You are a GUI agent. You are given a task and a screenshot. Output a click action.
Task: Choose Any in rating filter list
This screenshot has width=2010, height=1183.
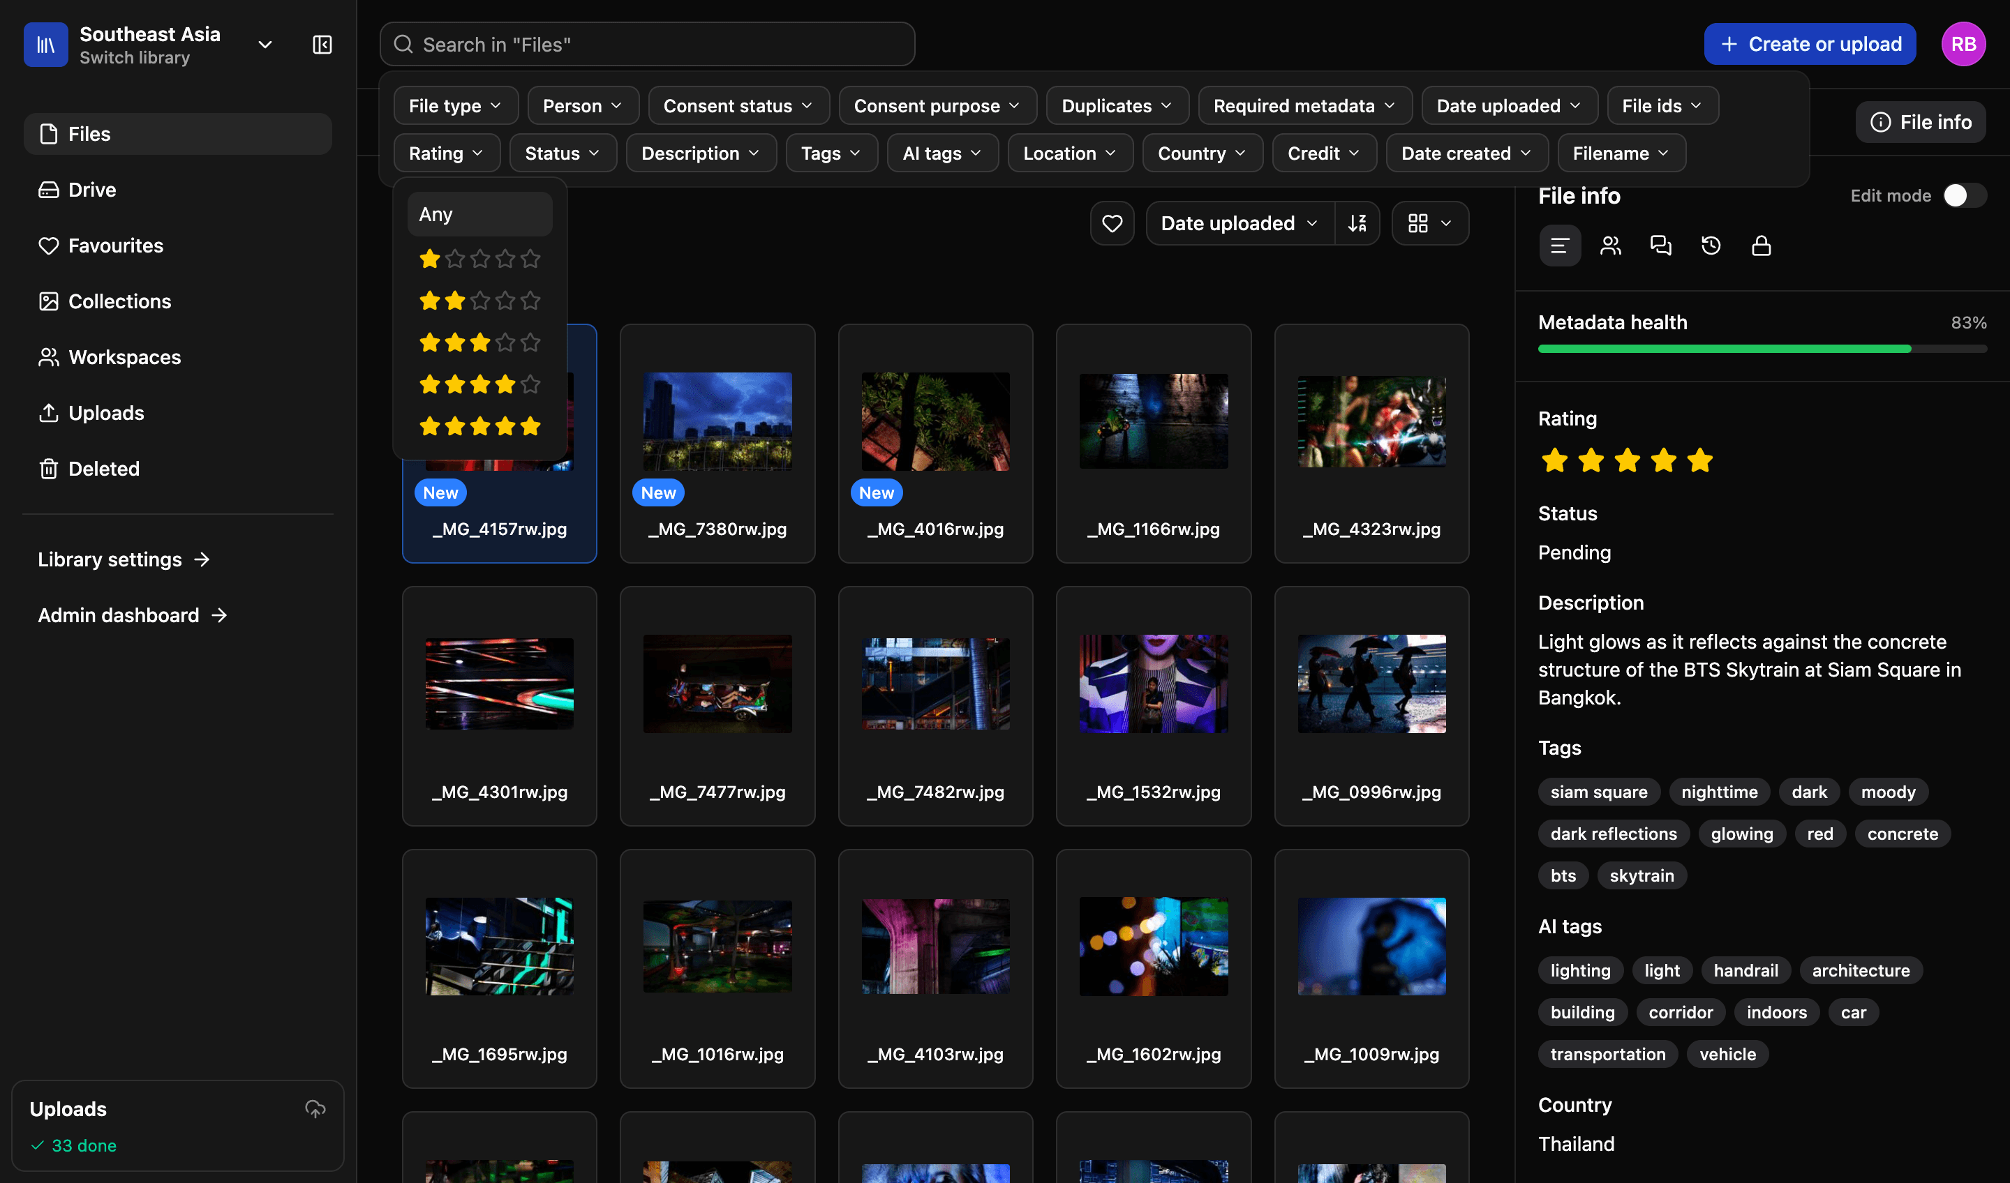tap(480, 213)
